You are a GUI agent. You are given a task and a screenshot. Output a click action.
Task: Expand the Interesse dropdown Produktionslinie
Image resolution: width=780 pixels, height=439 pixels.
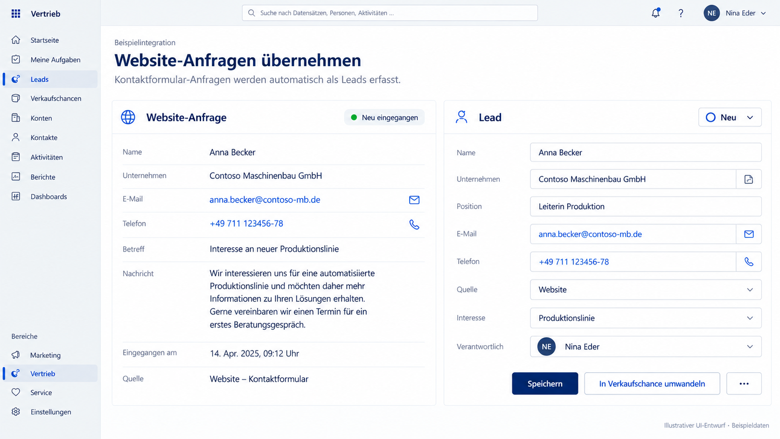click(646, 318)
